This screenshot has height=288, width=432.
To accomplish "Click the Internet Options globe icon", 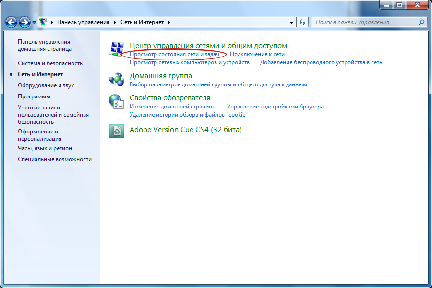I will 116,102.
